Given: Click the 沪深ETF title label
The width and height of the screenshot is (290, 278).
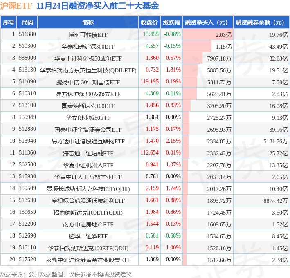Looking at the screenshot, I should click(16, 6).
